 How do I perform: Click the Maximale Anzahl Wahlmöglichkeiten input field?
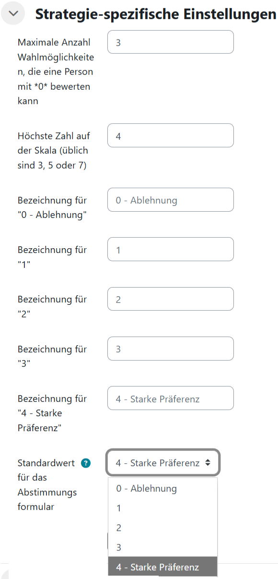tap(170, 42)
